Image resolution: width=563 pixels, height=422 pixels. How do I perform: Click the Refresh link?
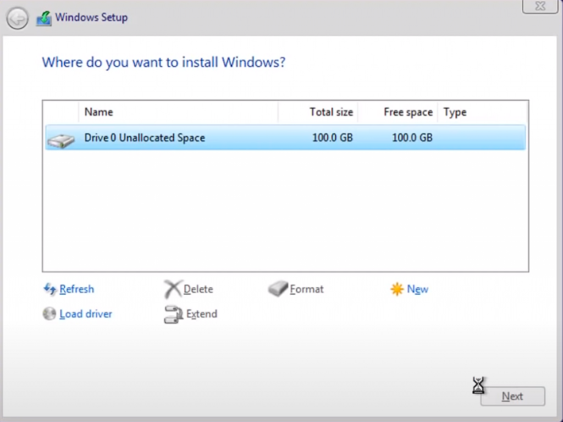click(76, 289)
